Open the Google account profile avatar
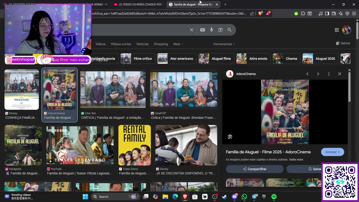This screenshot has width=359, height=202. (347, 30)
